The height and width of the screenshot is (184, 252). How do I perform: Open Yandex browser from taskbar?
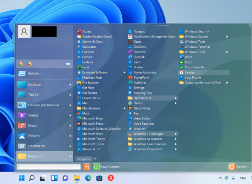[111, 178]
